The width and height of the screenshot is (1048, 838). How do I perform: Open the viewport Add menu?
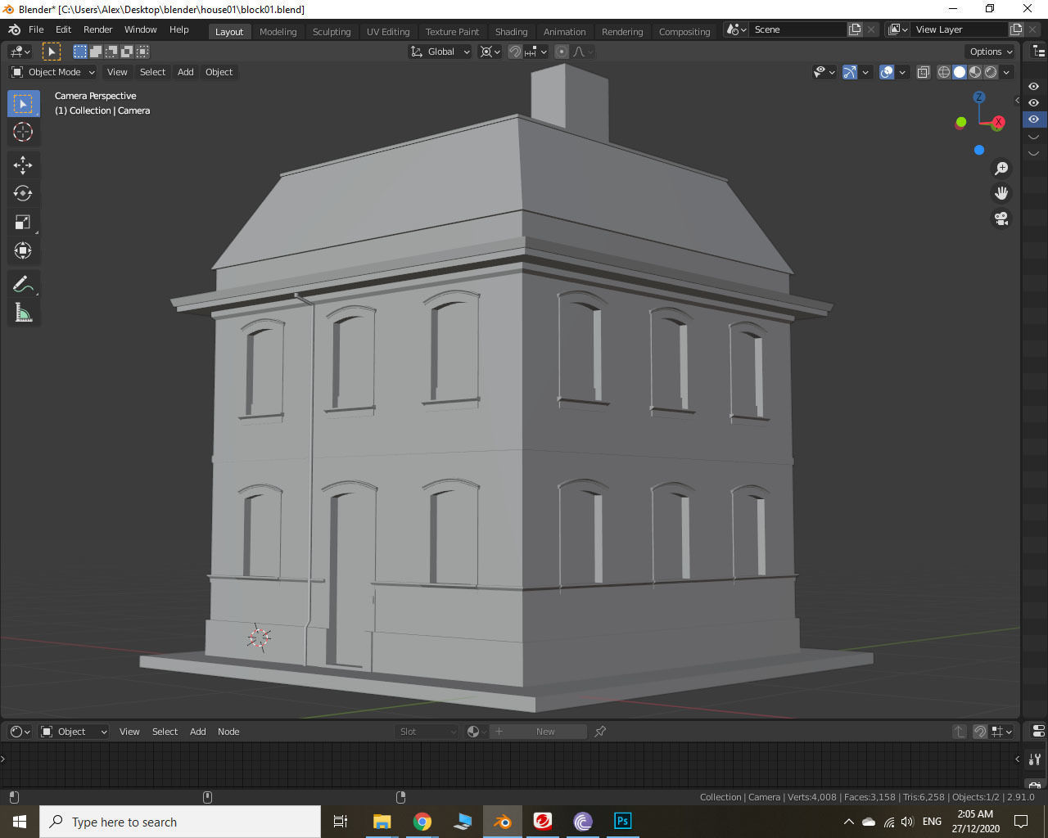coord(186,72)
